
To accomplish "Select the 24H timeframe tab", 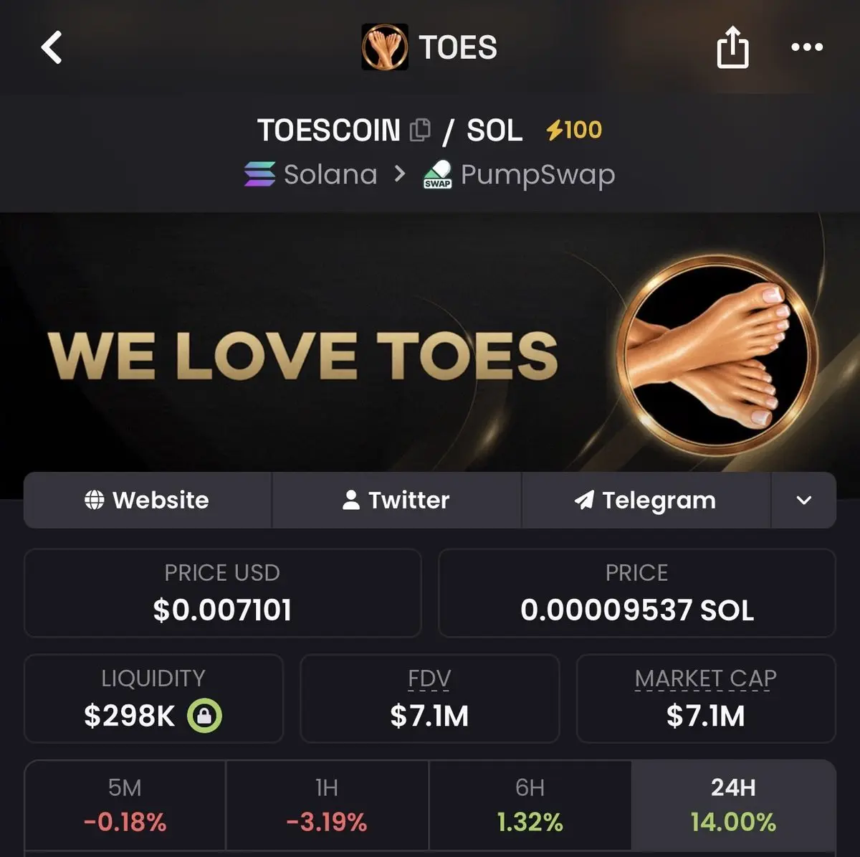I will pos(733,805).
